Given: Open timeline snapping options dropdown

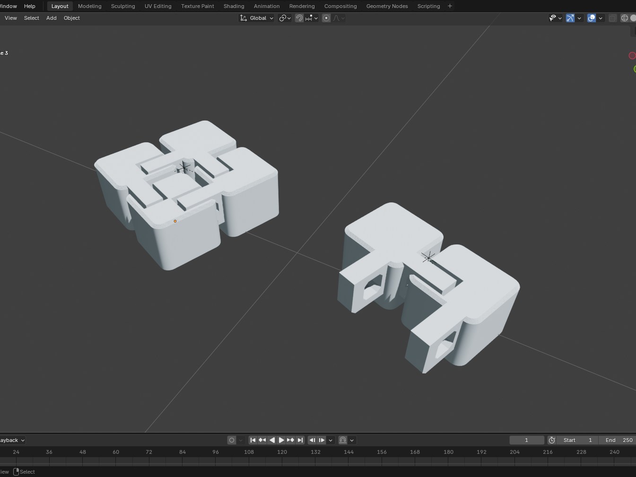Looking at the screenshot, I should (352, 440).
